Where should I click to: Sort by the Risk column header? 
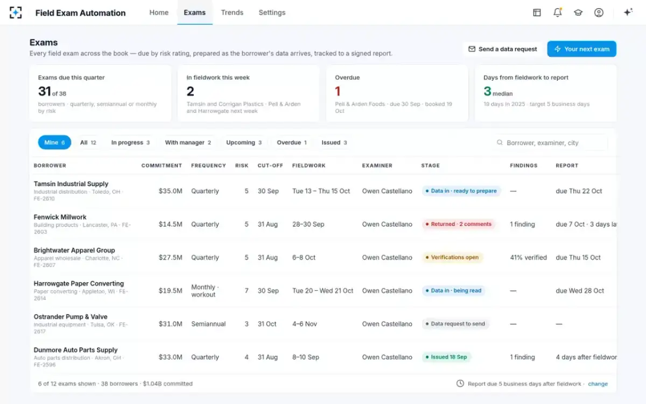242,165
